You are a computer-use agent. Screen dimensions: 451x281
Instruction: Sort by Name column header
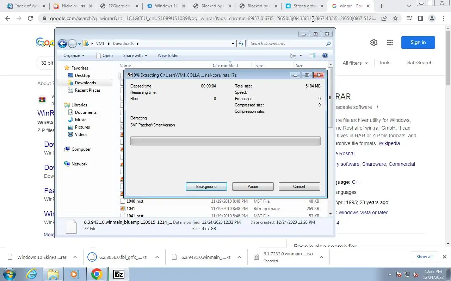[163, 66]
